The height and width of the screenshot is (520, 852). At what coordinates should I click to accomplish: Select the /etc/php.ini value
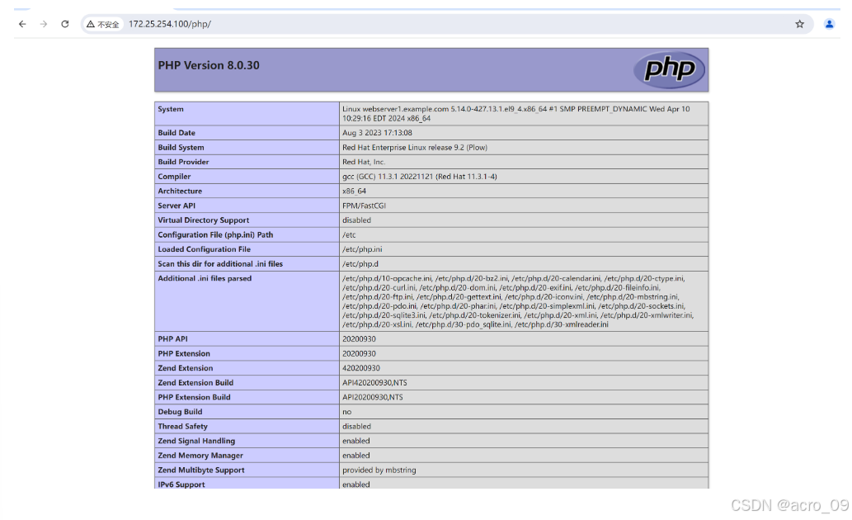point(362,249)
